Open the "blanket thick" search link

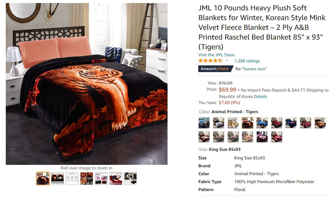(x=255, y=69)
